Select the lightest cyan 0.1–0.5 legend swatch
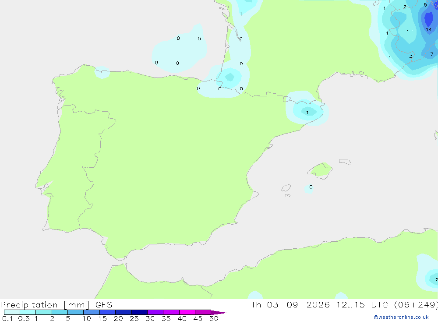Screen dimensions: 438x321 point(12,312)
